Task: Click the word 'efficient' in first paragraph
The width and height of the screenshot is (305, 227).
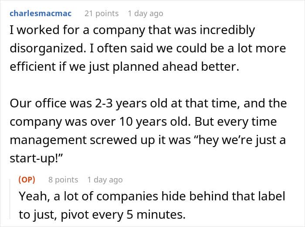Action: point(33,66)
